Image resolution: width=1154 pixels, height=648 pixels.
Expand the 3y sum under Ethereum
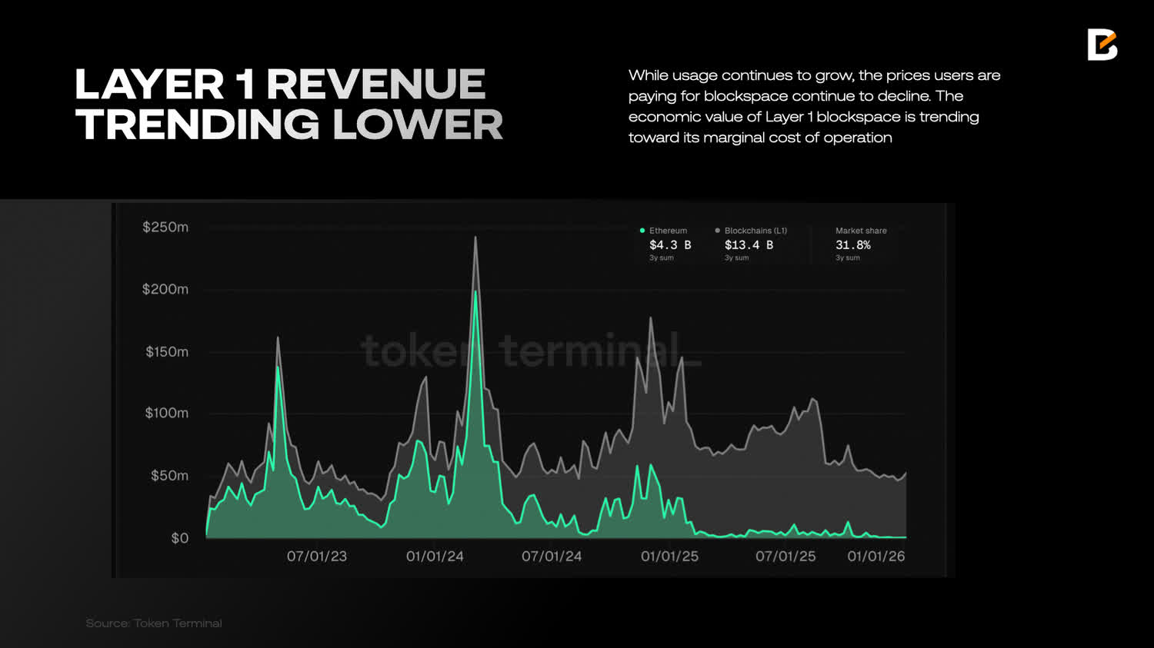(663, 258)
